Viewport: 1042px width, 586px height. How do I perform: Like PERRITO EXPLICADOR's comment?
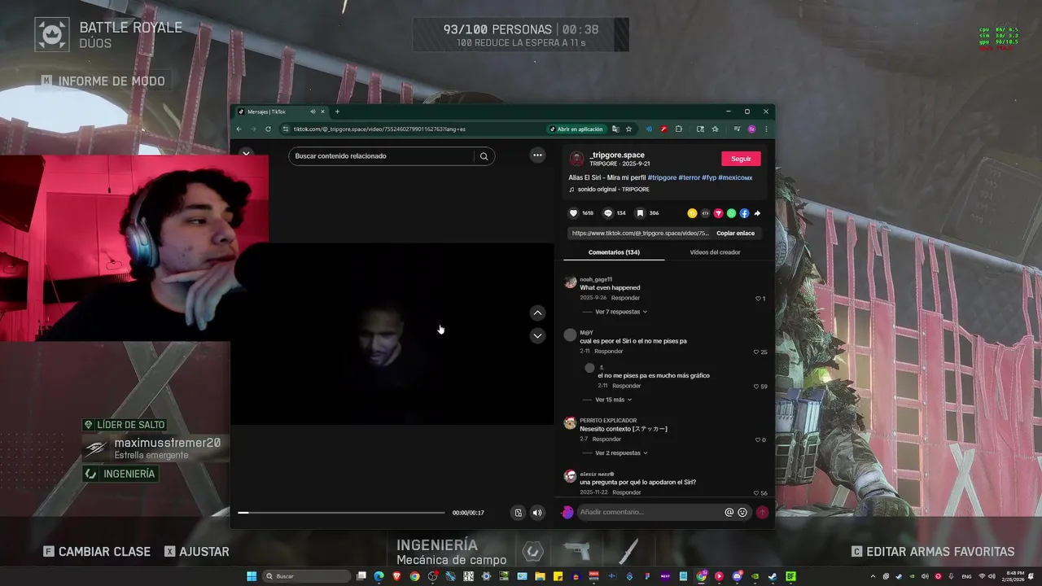tap(756, 440)
